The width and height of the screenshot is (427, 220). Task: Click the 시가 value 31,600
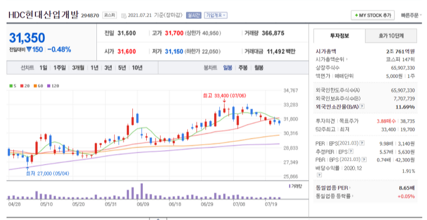tap(127, 52)
